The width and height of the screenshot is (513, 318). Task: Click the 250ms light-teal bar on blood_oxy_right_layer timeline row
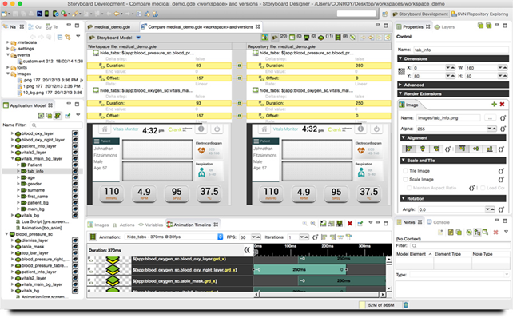pos(300,269)
